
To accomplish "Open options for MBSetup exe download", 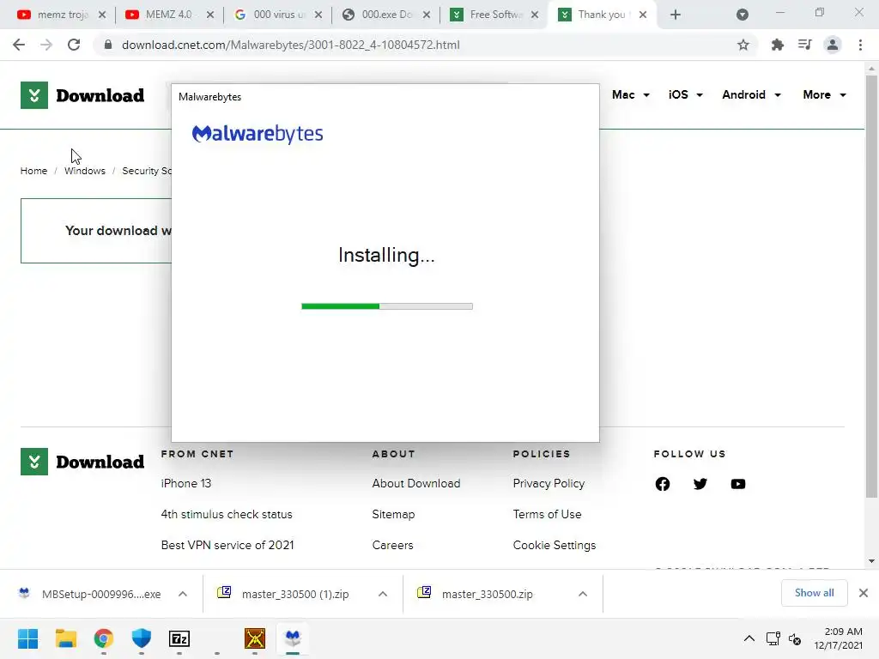I will [183, 594].
